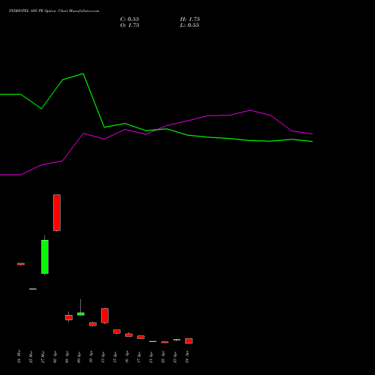The height and width of the screenshot is (375, 375).
Task: Select the red candle above 15 Apr
Action: 117,331
